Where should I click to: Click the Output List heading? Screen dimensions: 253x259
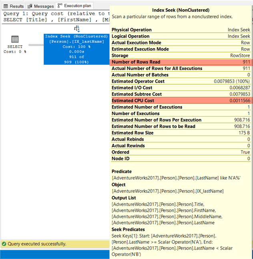[x=124, y=198]
